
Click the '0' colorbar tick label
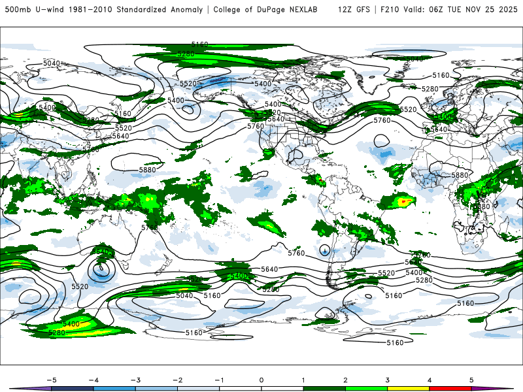coord(261,380)
